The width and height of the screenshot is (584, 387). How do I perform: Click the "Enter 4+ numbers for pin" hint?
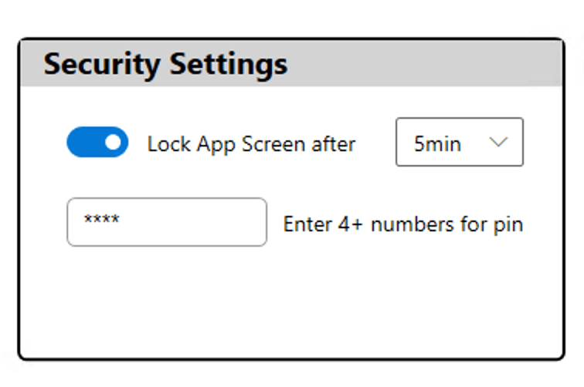pyautogui.click(x=403, y=224)
